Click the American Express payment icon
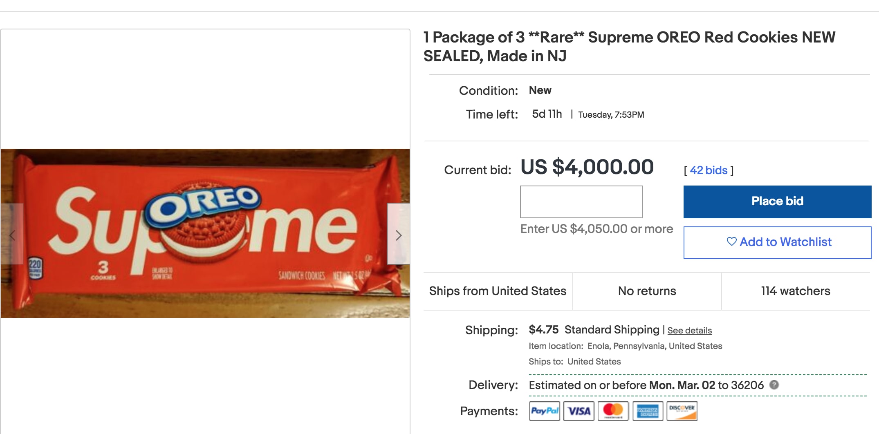This screenshot has width=879, height=434. tap(647, 411)
